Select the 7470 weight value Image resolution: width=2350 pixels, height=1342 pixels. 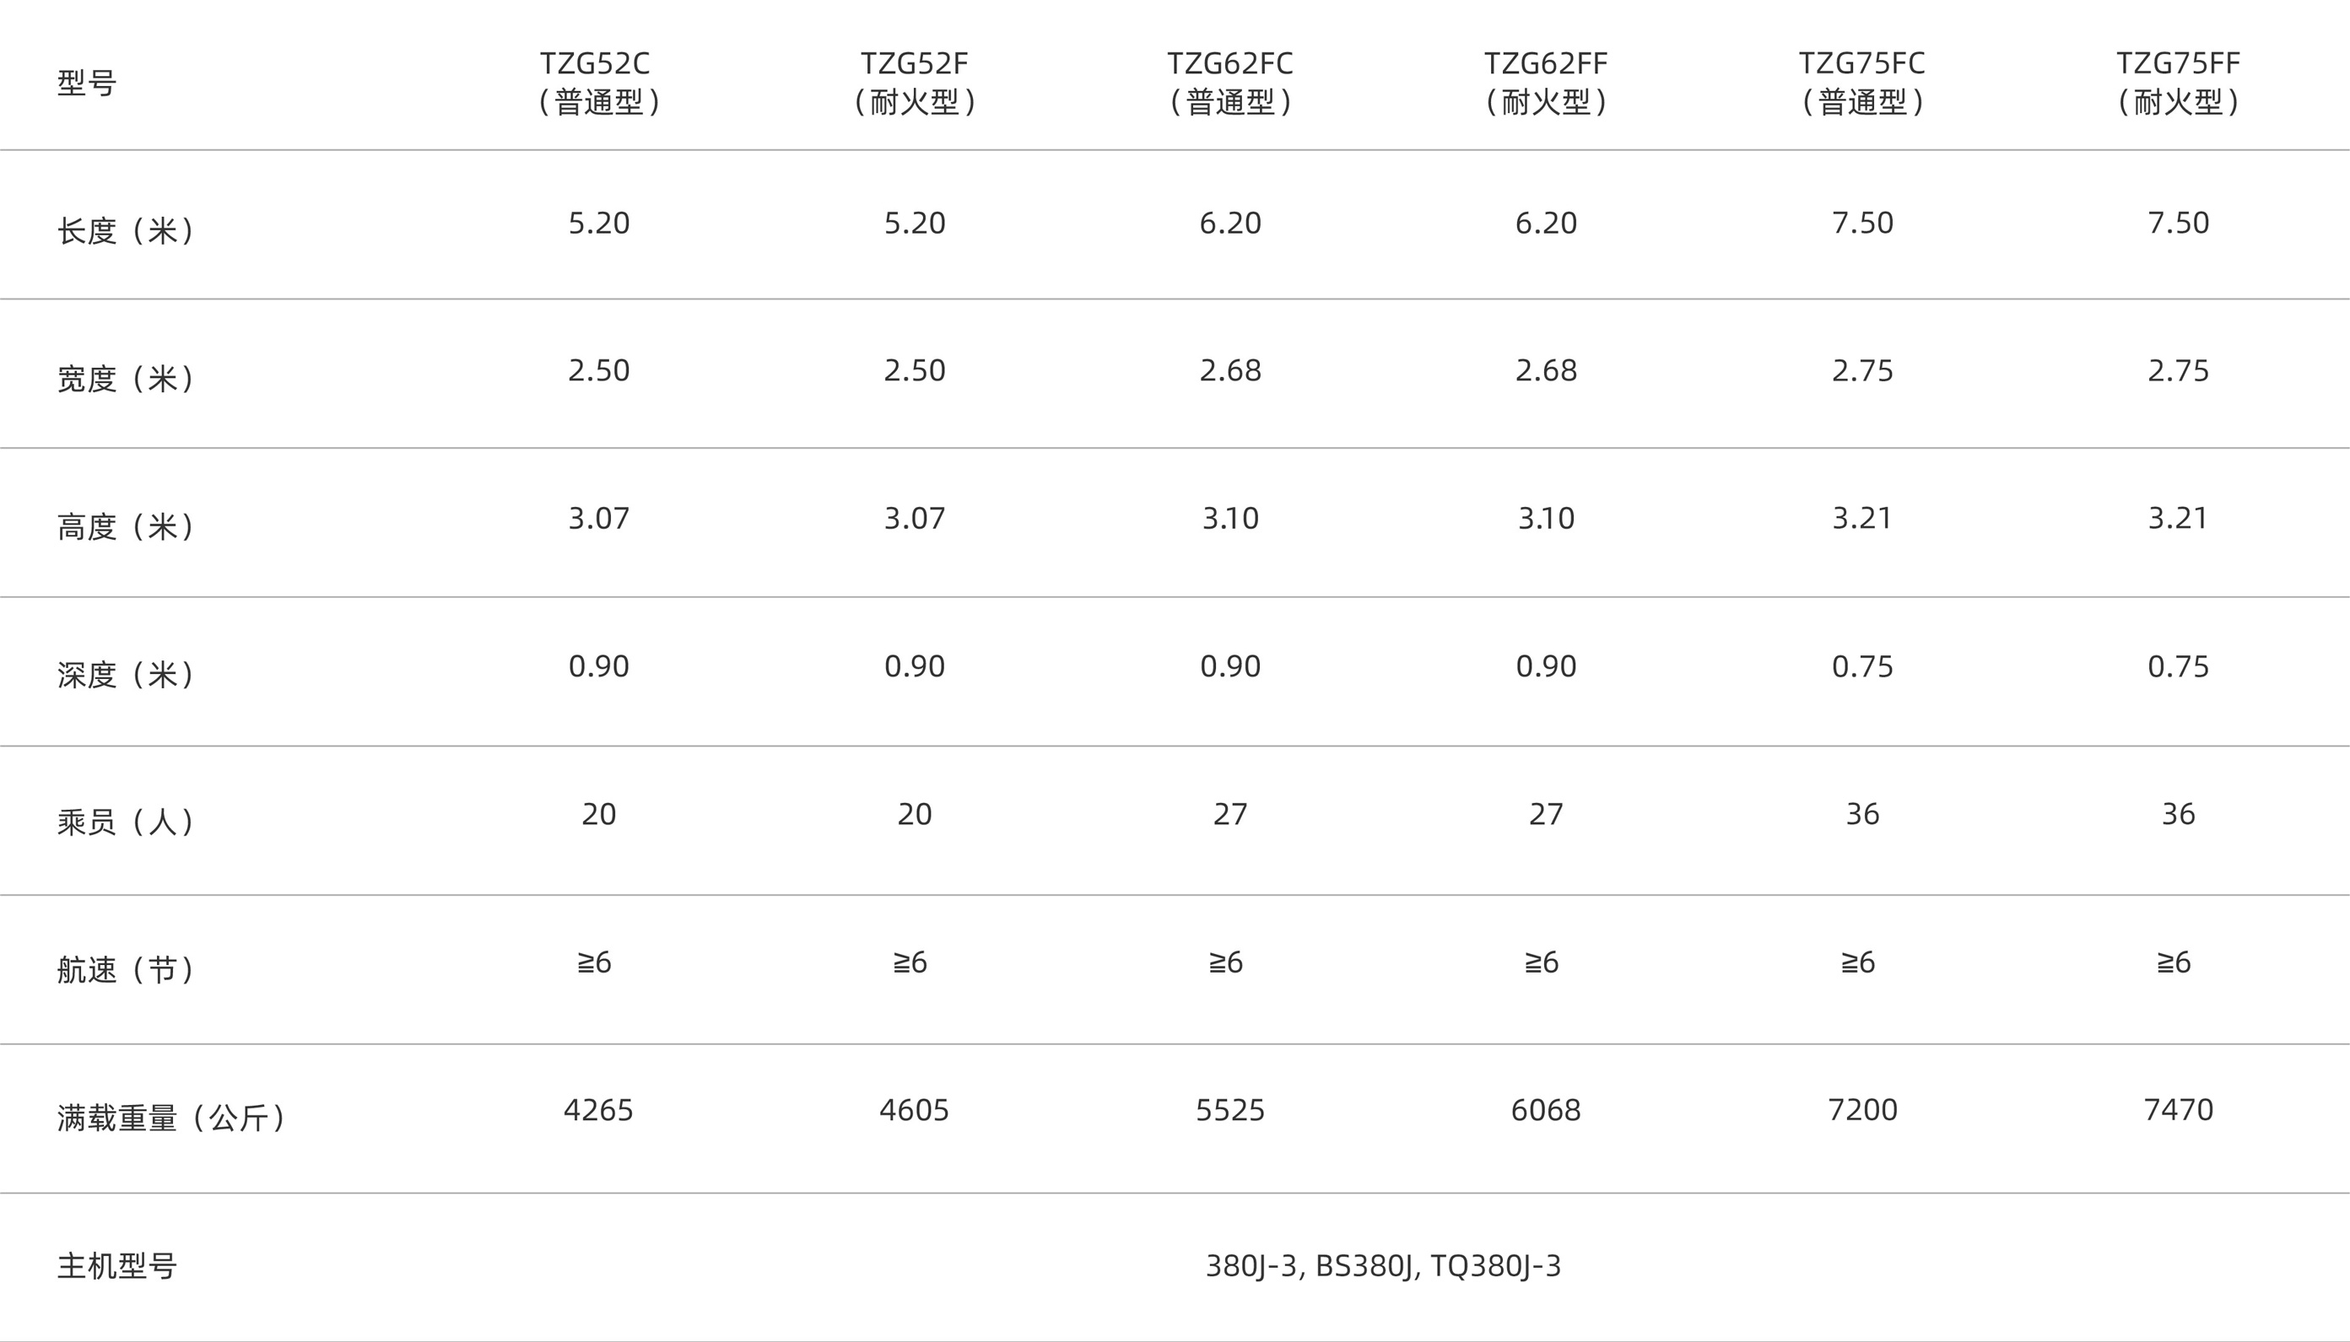(2178, 1110)
